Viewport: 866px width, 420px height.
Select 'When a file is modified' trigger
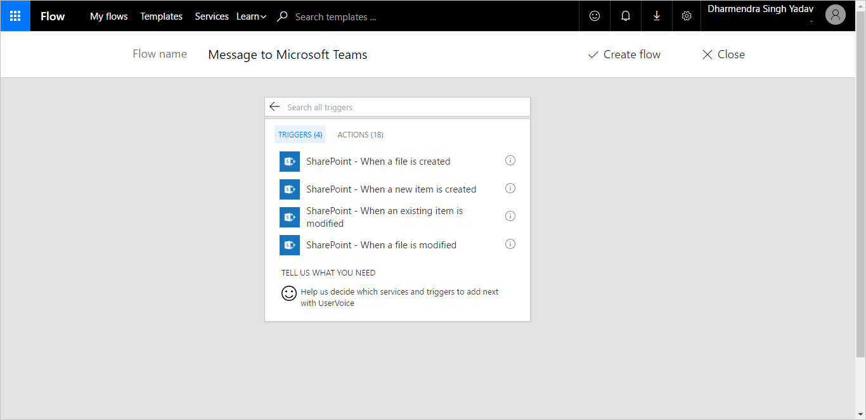[382, 245]
